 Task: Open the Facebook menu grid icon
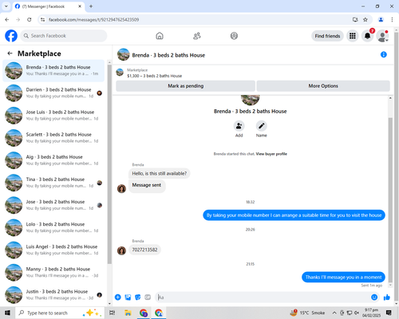[x=353, y=36]
